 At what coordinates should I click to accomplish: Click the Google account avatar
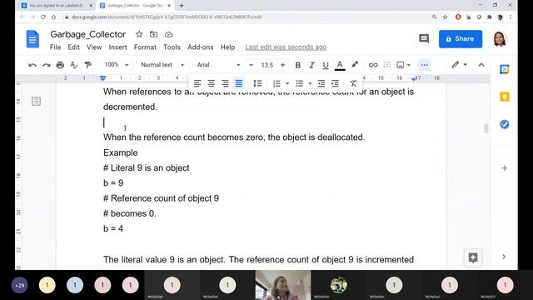coord(500,39)
